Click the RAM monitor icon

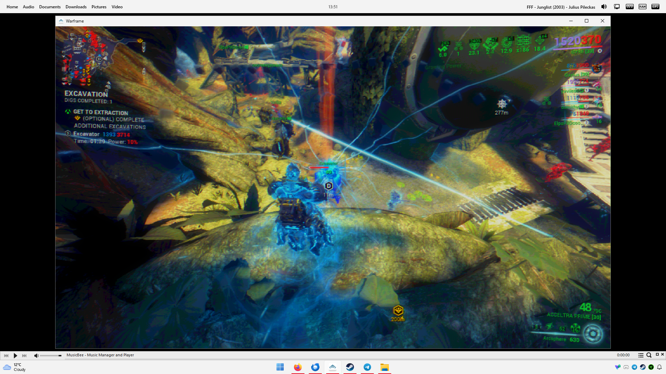[x=642, y=7]
